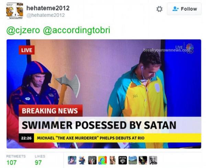Viewport: 206px width, 168px height.
Task: Open the black and white logo avatar
Action: click(x=123, y=160)
